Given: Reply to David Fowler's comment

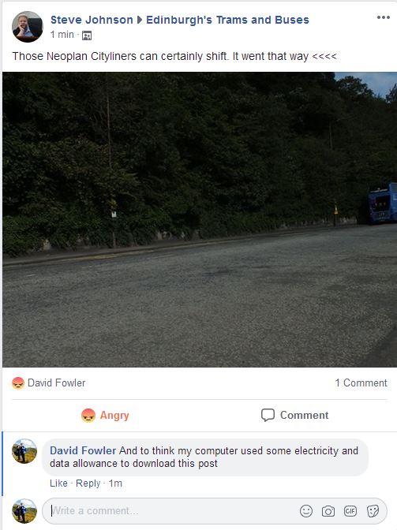Looking at the screenshot, I should click(x=88, y=483).
